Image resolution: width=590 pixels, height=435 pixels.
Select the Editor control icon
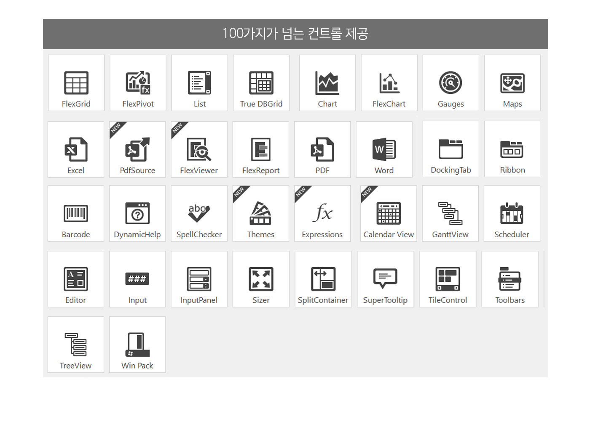tap(76, 279)
